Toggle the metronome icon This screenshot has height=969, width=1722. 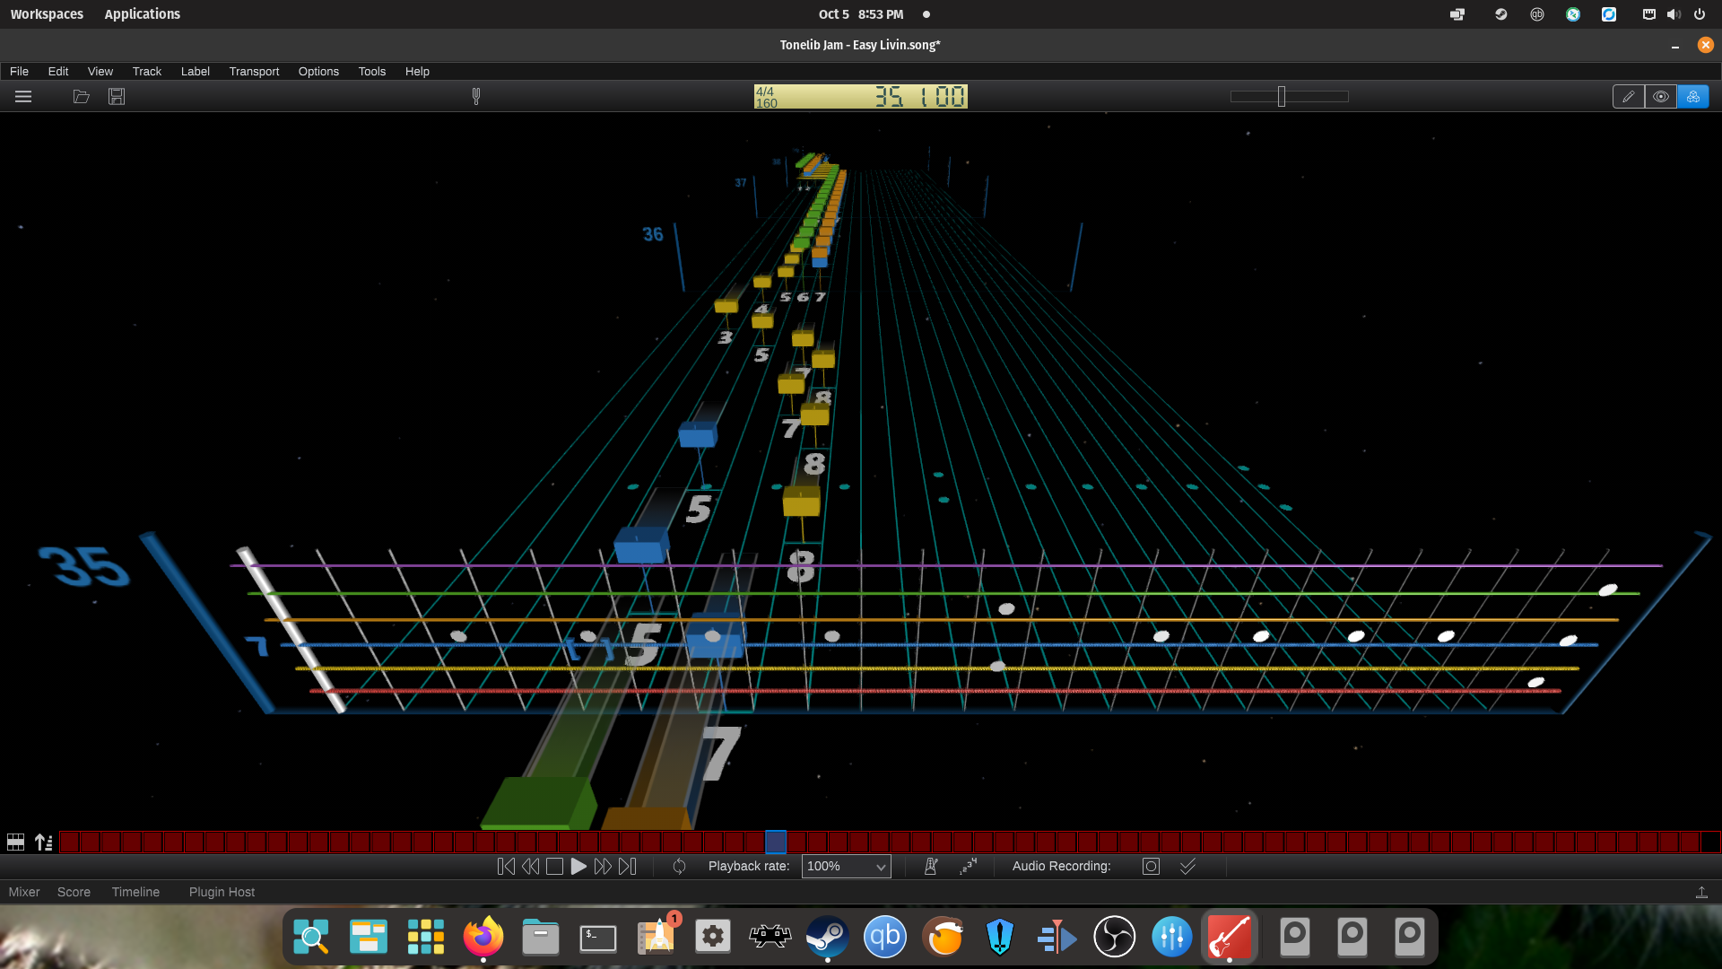931,866
